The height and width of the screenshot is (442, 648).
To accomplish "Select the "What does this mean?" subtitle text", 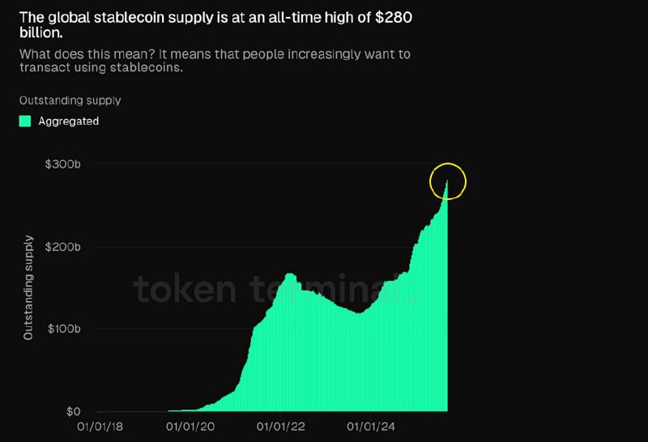I will click(x=215, y=61).
